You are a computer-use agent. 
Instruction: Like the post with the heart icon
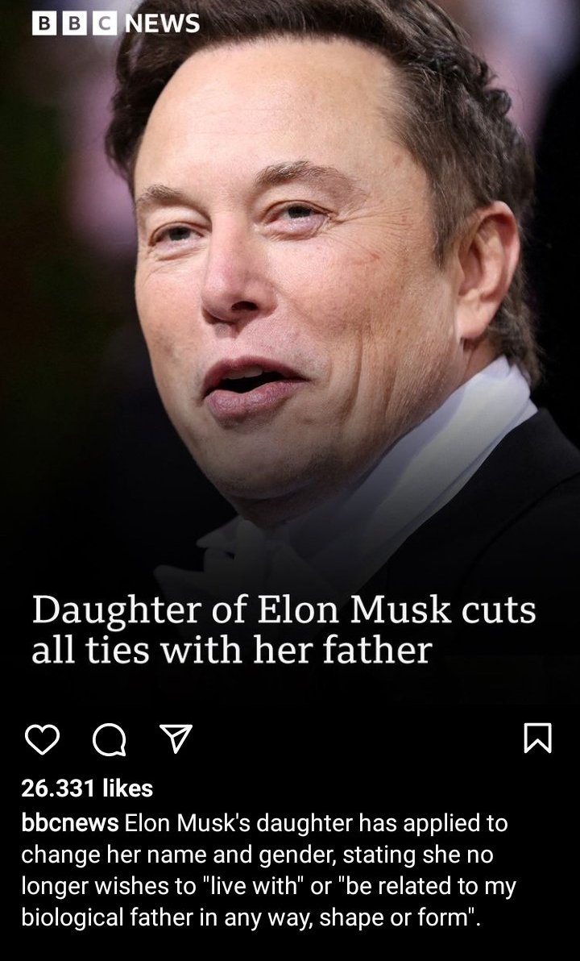coord(42,738)
